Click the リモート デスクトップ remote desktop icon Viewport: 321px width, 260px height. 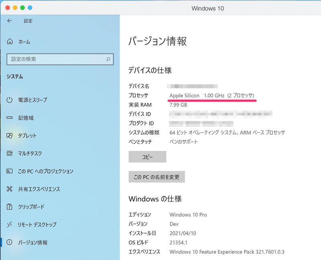click(x=10, y=224)
